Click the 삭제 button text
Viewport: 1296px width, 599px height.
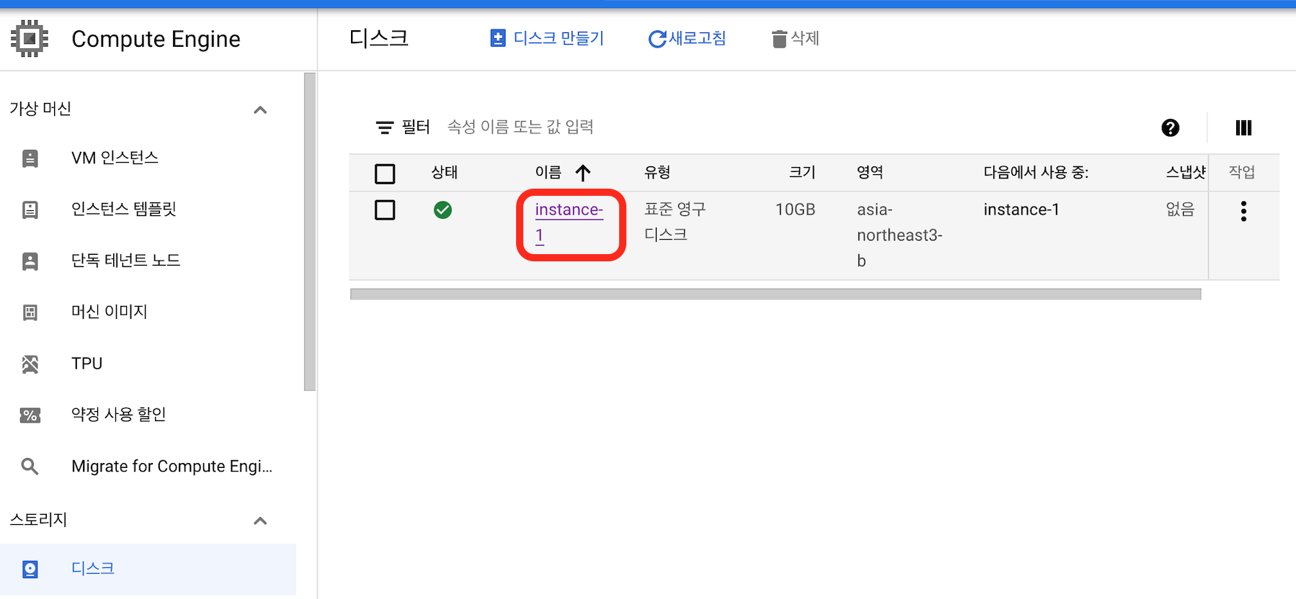[x=805, y=38]
